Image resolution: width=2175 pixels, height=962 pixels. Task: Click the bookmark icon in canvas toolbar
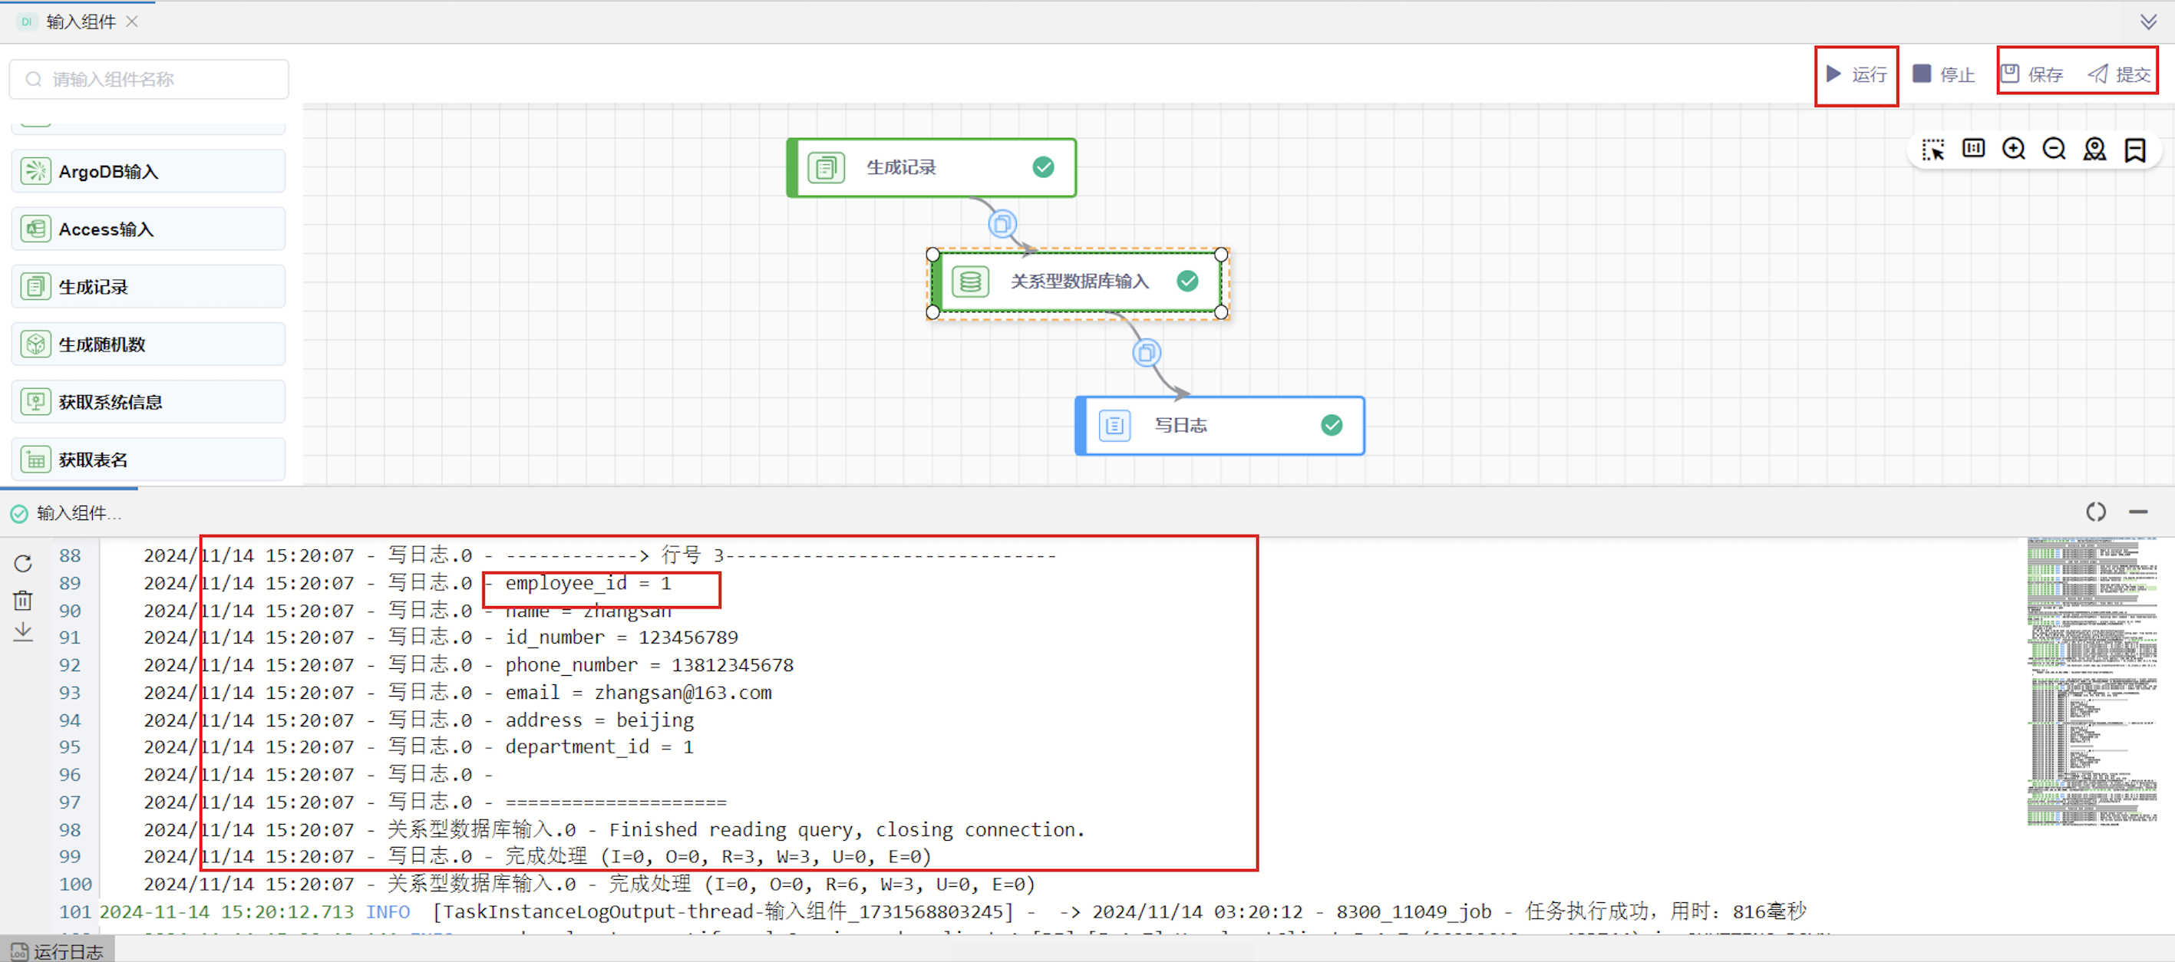tap(2134, 150)
